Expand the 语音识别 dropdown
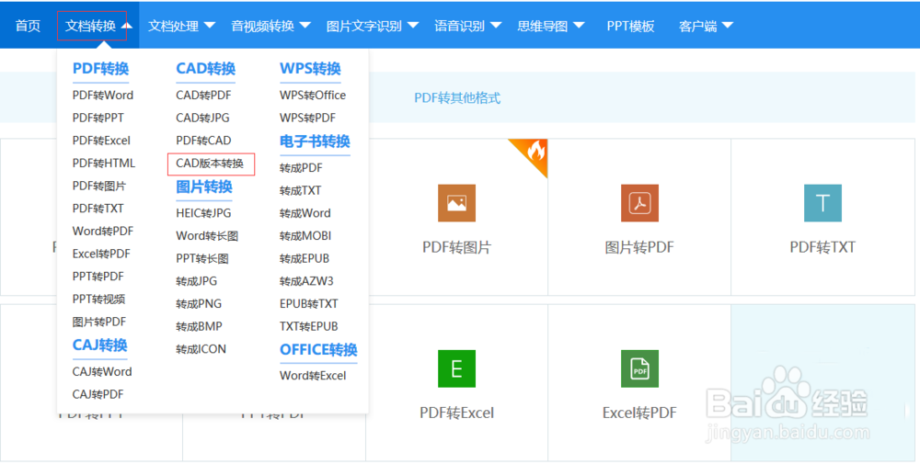 tap(467, 26)
